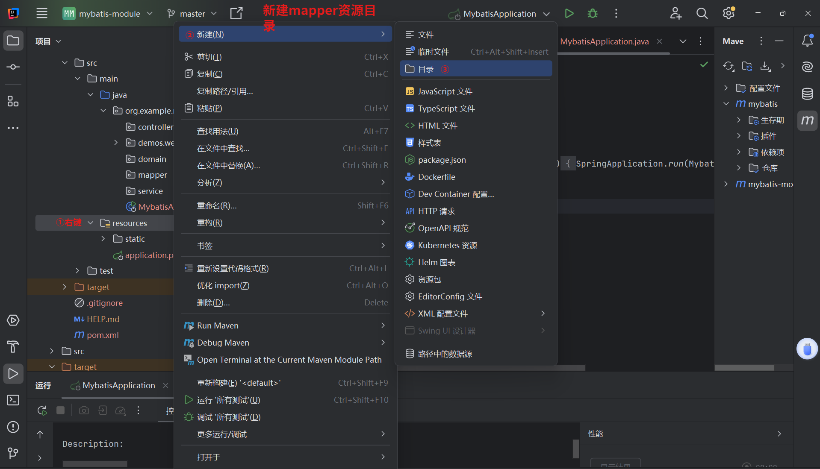
Task: Download Maven sources icon
Action: (765, 66)
